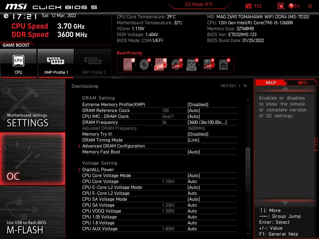Edit the CPU AUX Voltage field
Screen dimensions: 319x239
(x=192, y=228)
